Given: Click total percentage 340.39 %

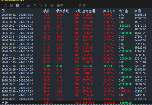Looking at the screenshot, I should (x=109, y=103).
